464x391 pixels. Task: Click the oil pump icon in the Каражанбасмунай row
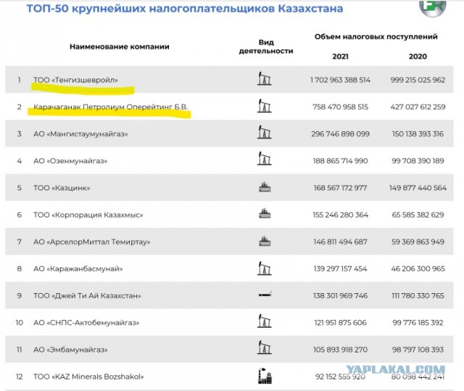tap(264, 268)
